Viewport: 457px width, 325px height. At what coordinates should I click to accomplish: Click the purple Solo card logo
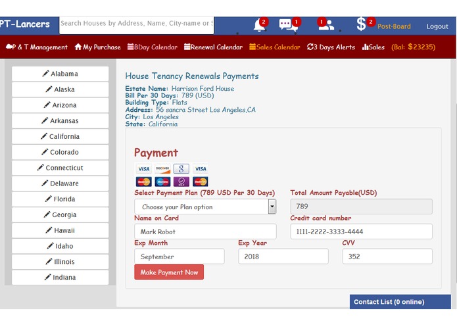(x=181, y=182)
